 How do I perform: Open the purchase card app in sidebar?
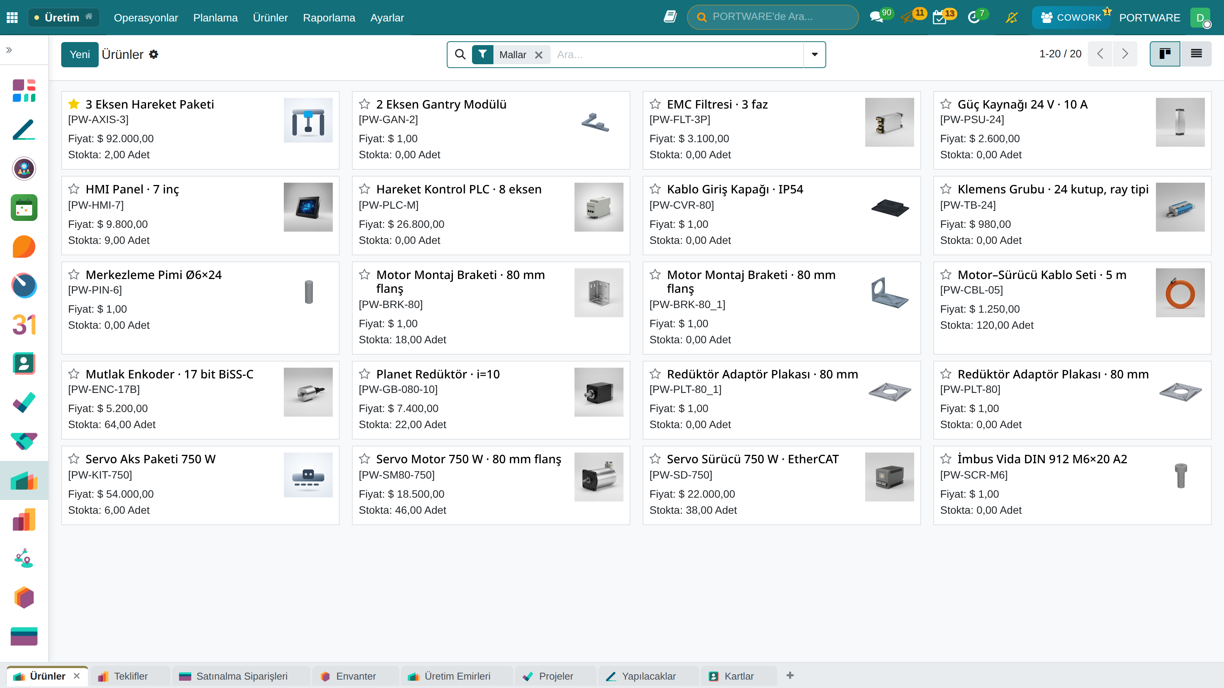24,636
